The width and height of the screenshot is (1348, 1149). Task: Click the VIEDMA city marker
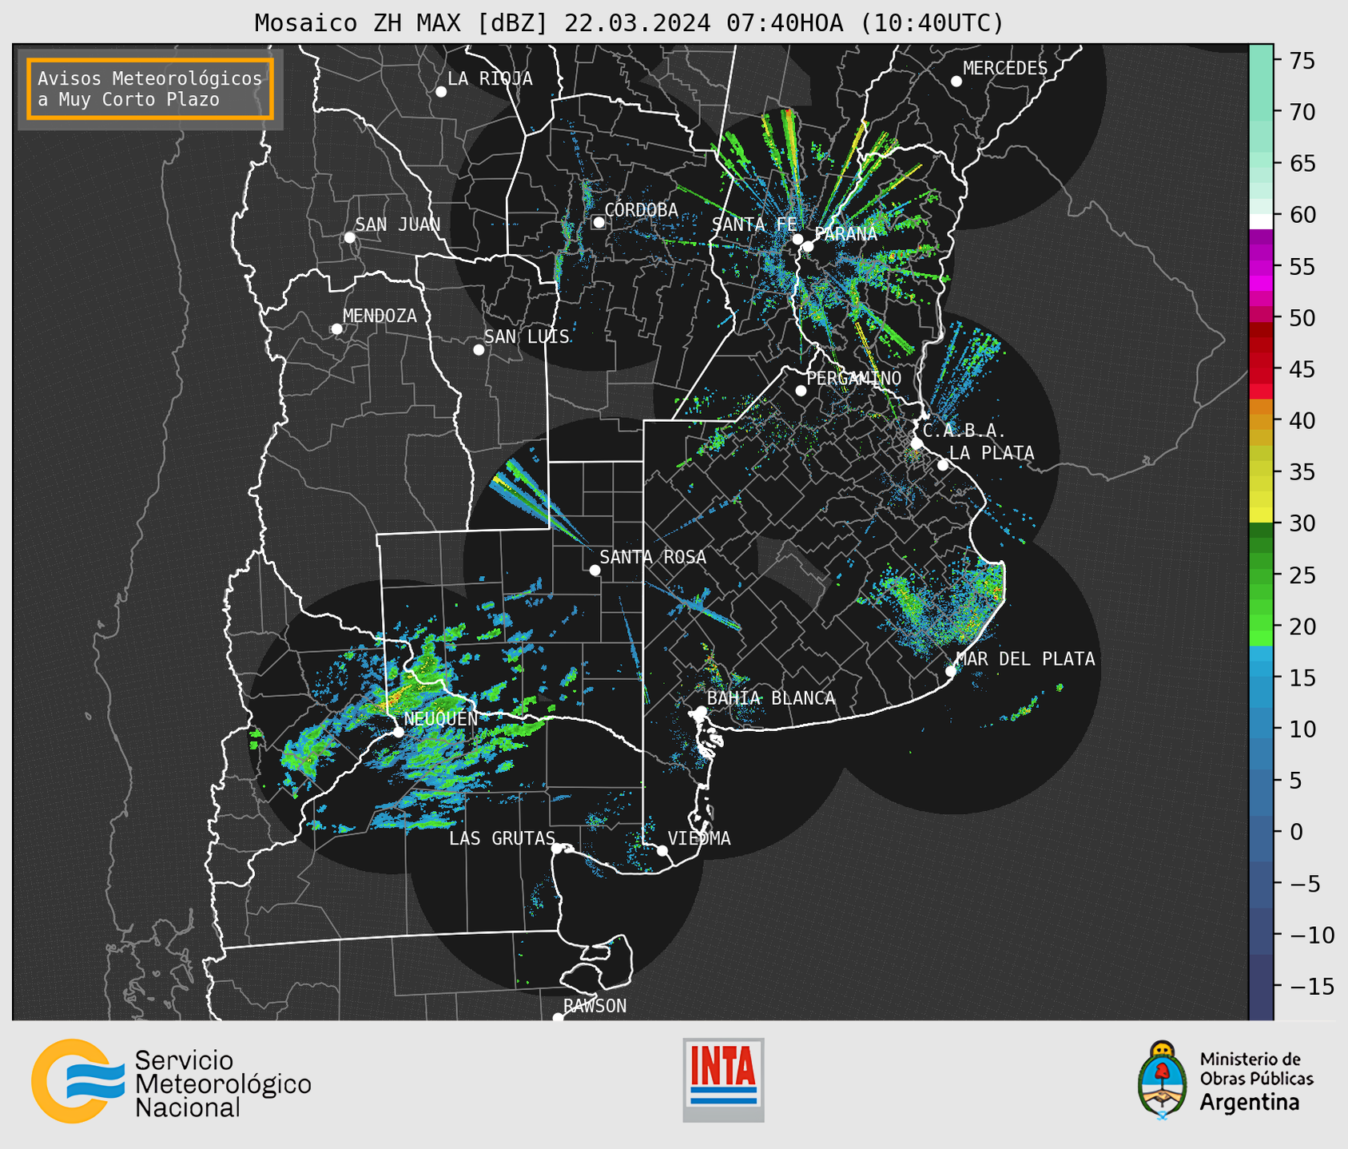coord(662,850)
